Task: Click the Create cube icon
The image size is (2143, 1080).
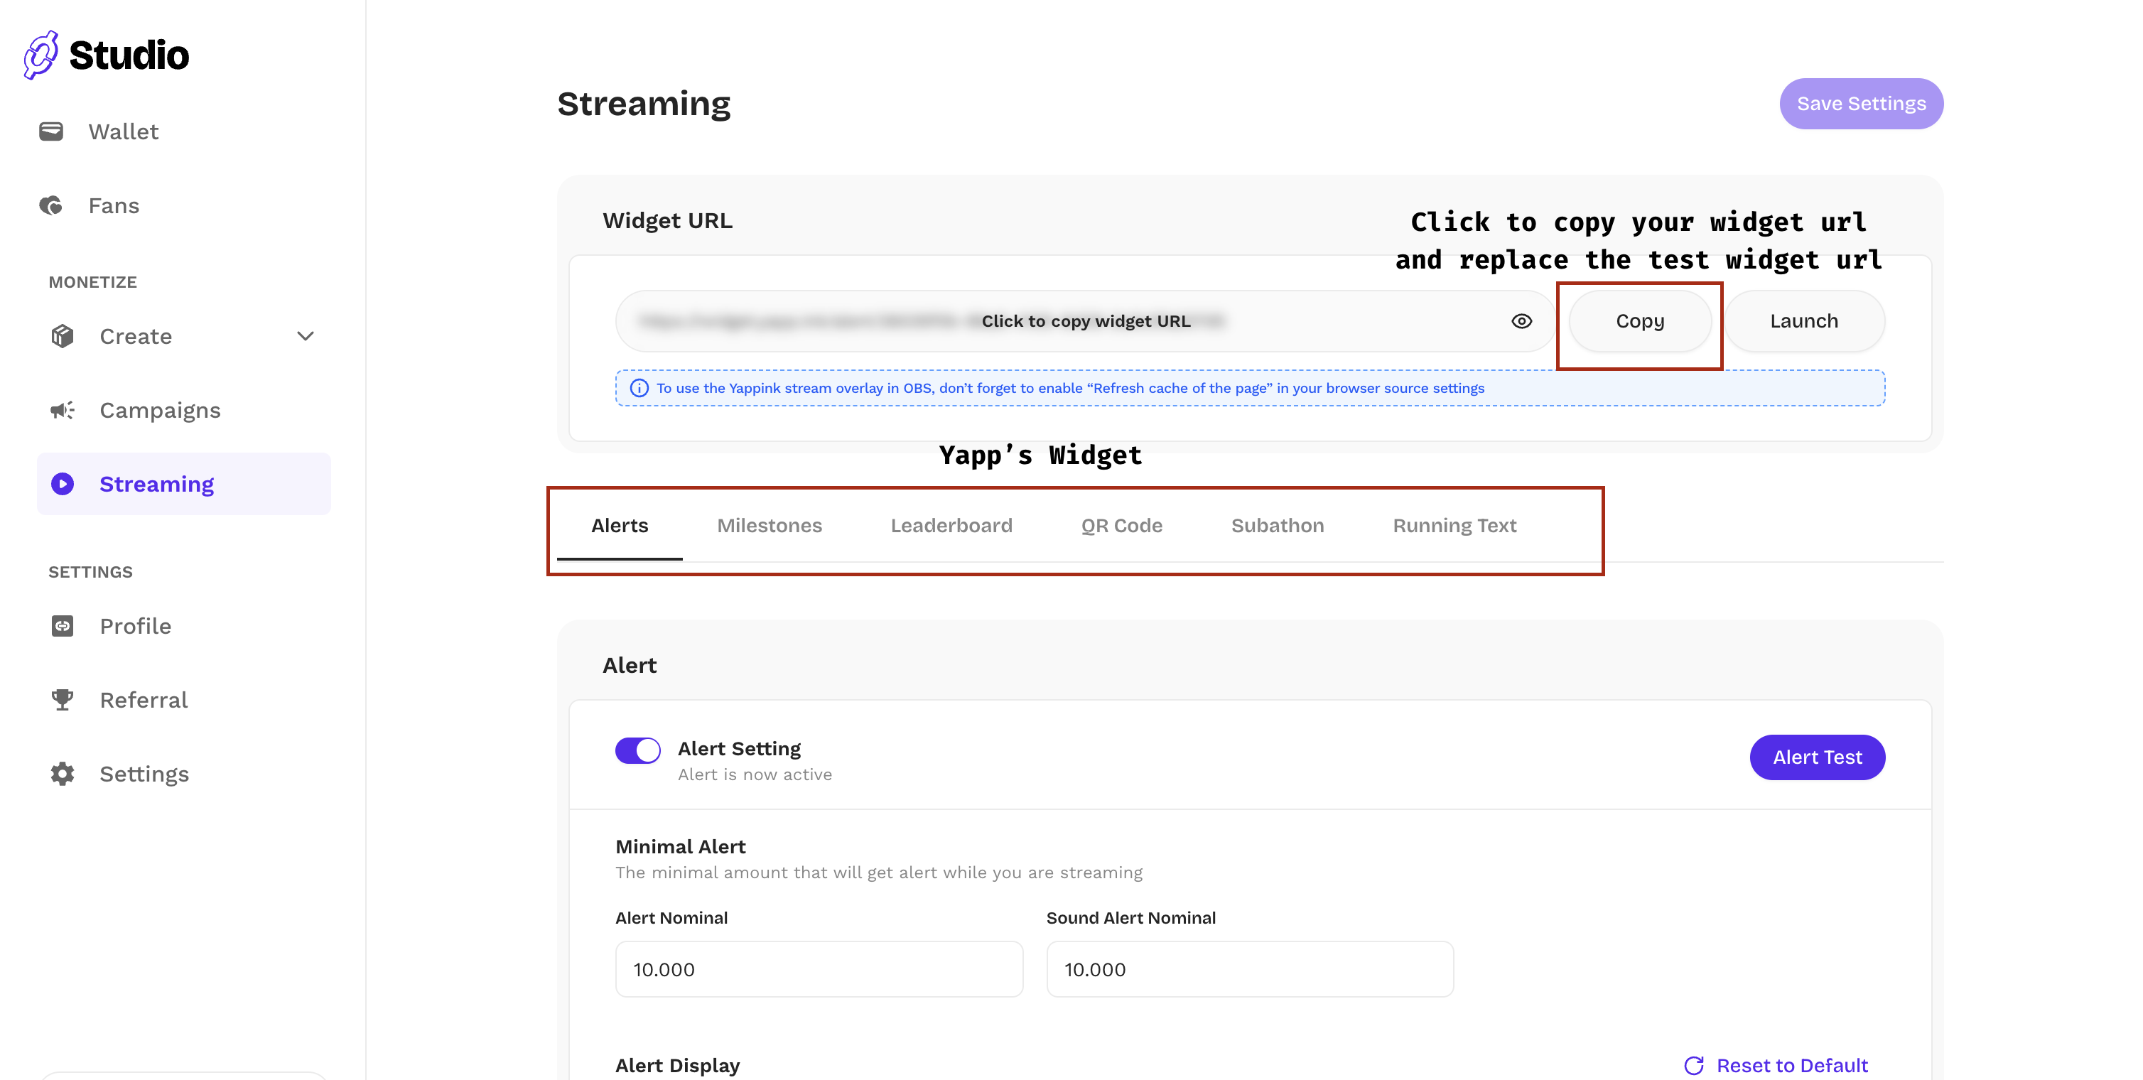Action: tap(63, 336)
